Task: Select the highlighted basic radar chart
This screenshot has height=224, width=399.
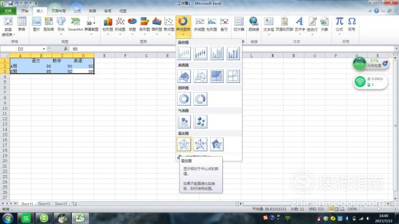Action: pos(184,144)
